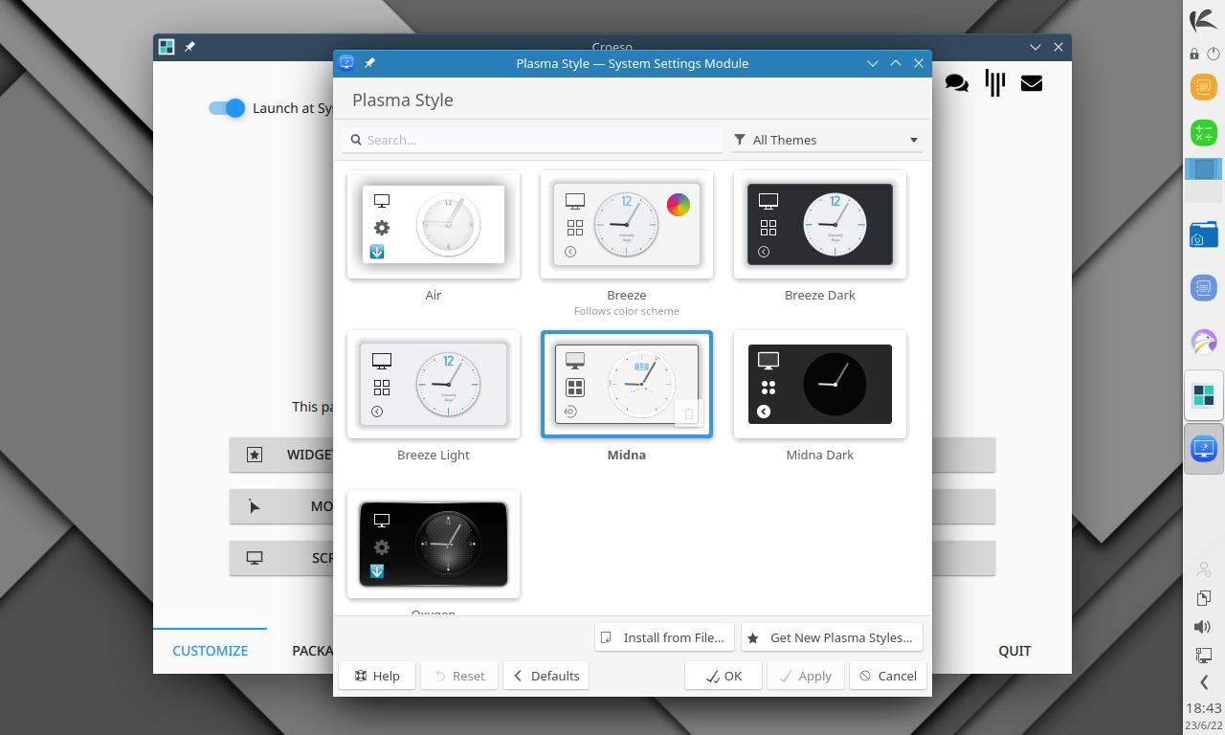
Task: Click the clock showing 18:43
Action: coord(1204,708)
